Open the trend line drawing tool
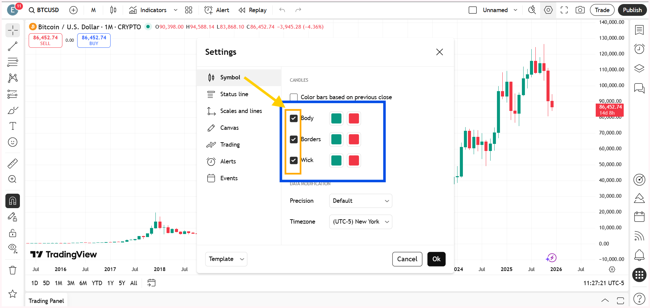650x308 pixels. click(x=12, y=46)
